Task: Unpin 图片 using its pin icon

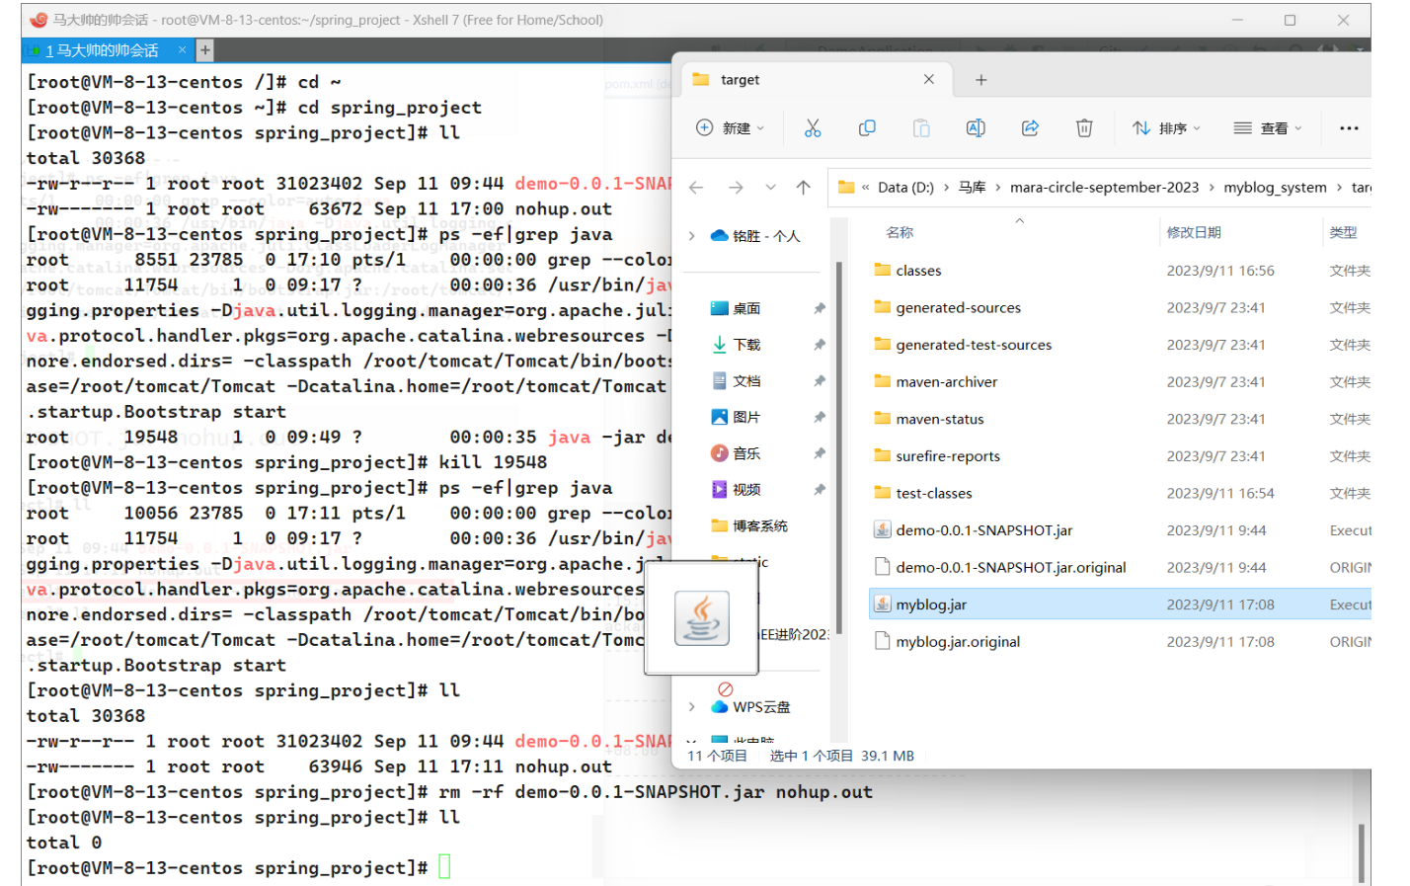Action: [x=819, y=417]
